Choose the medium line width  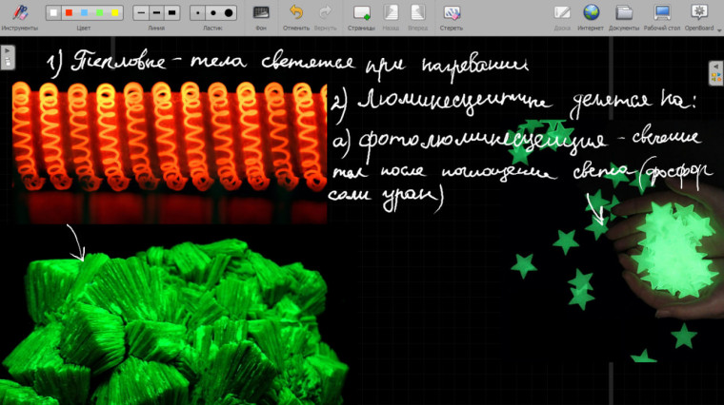(x=156, y=13)
